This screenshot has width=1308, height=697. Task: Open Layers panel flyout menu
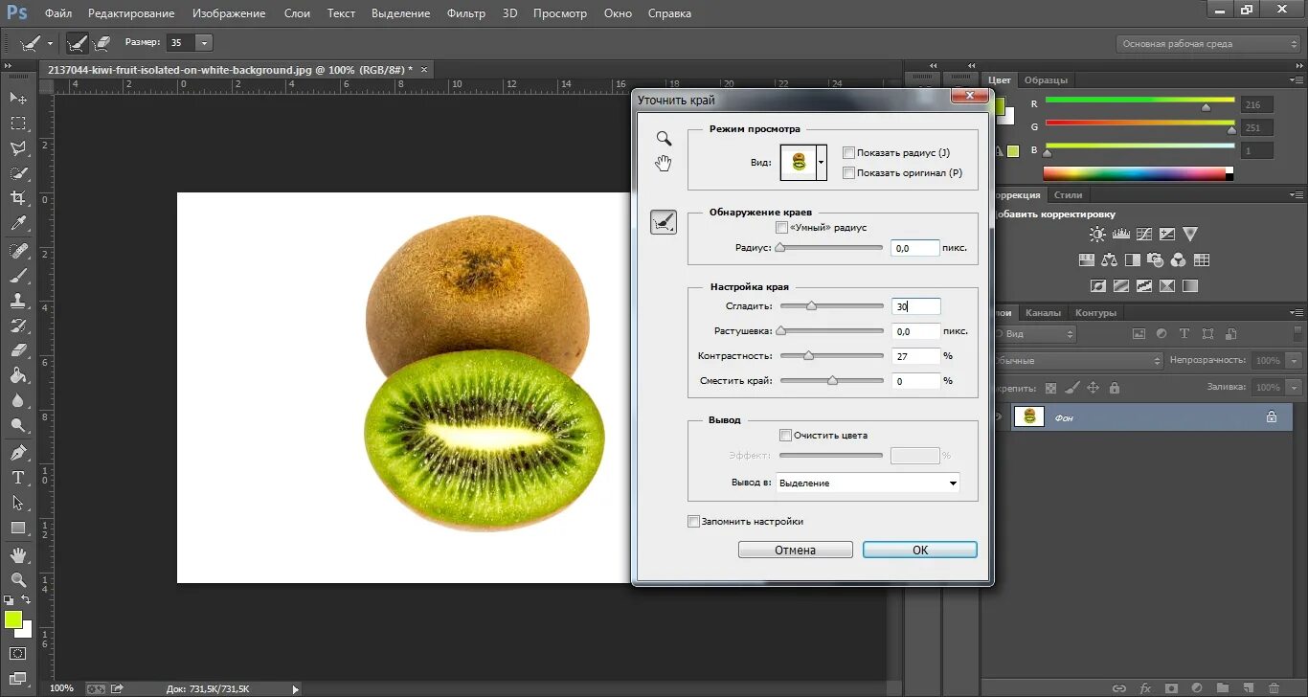[x=1295, y=313]
